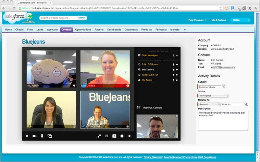Open the Marketo tab
The width and height of the screenshot is (260, 162).
[175, 30]
